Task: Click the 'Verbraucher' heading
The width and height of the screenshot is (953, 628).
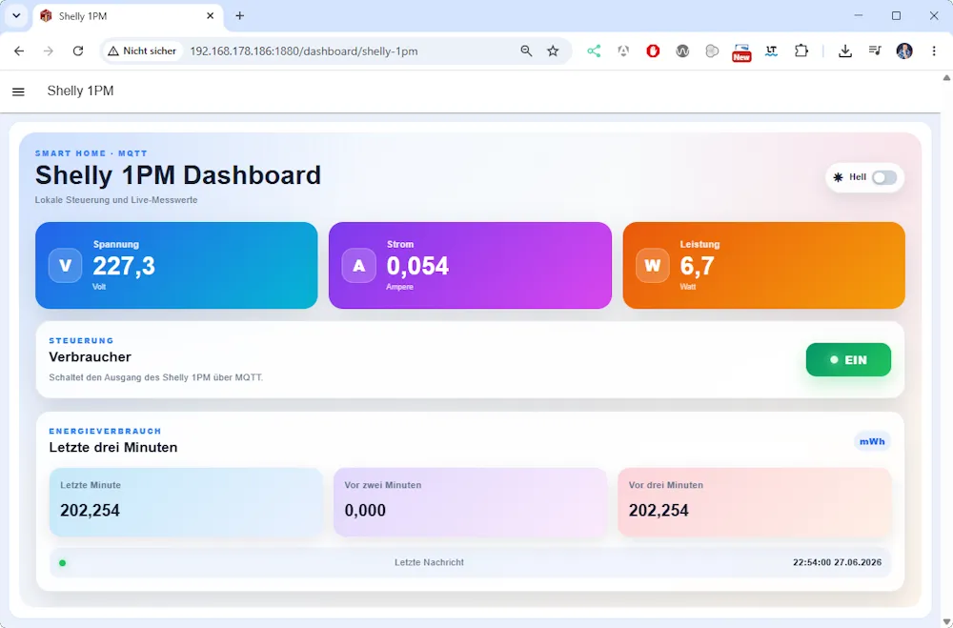Action: click(90, 356)
